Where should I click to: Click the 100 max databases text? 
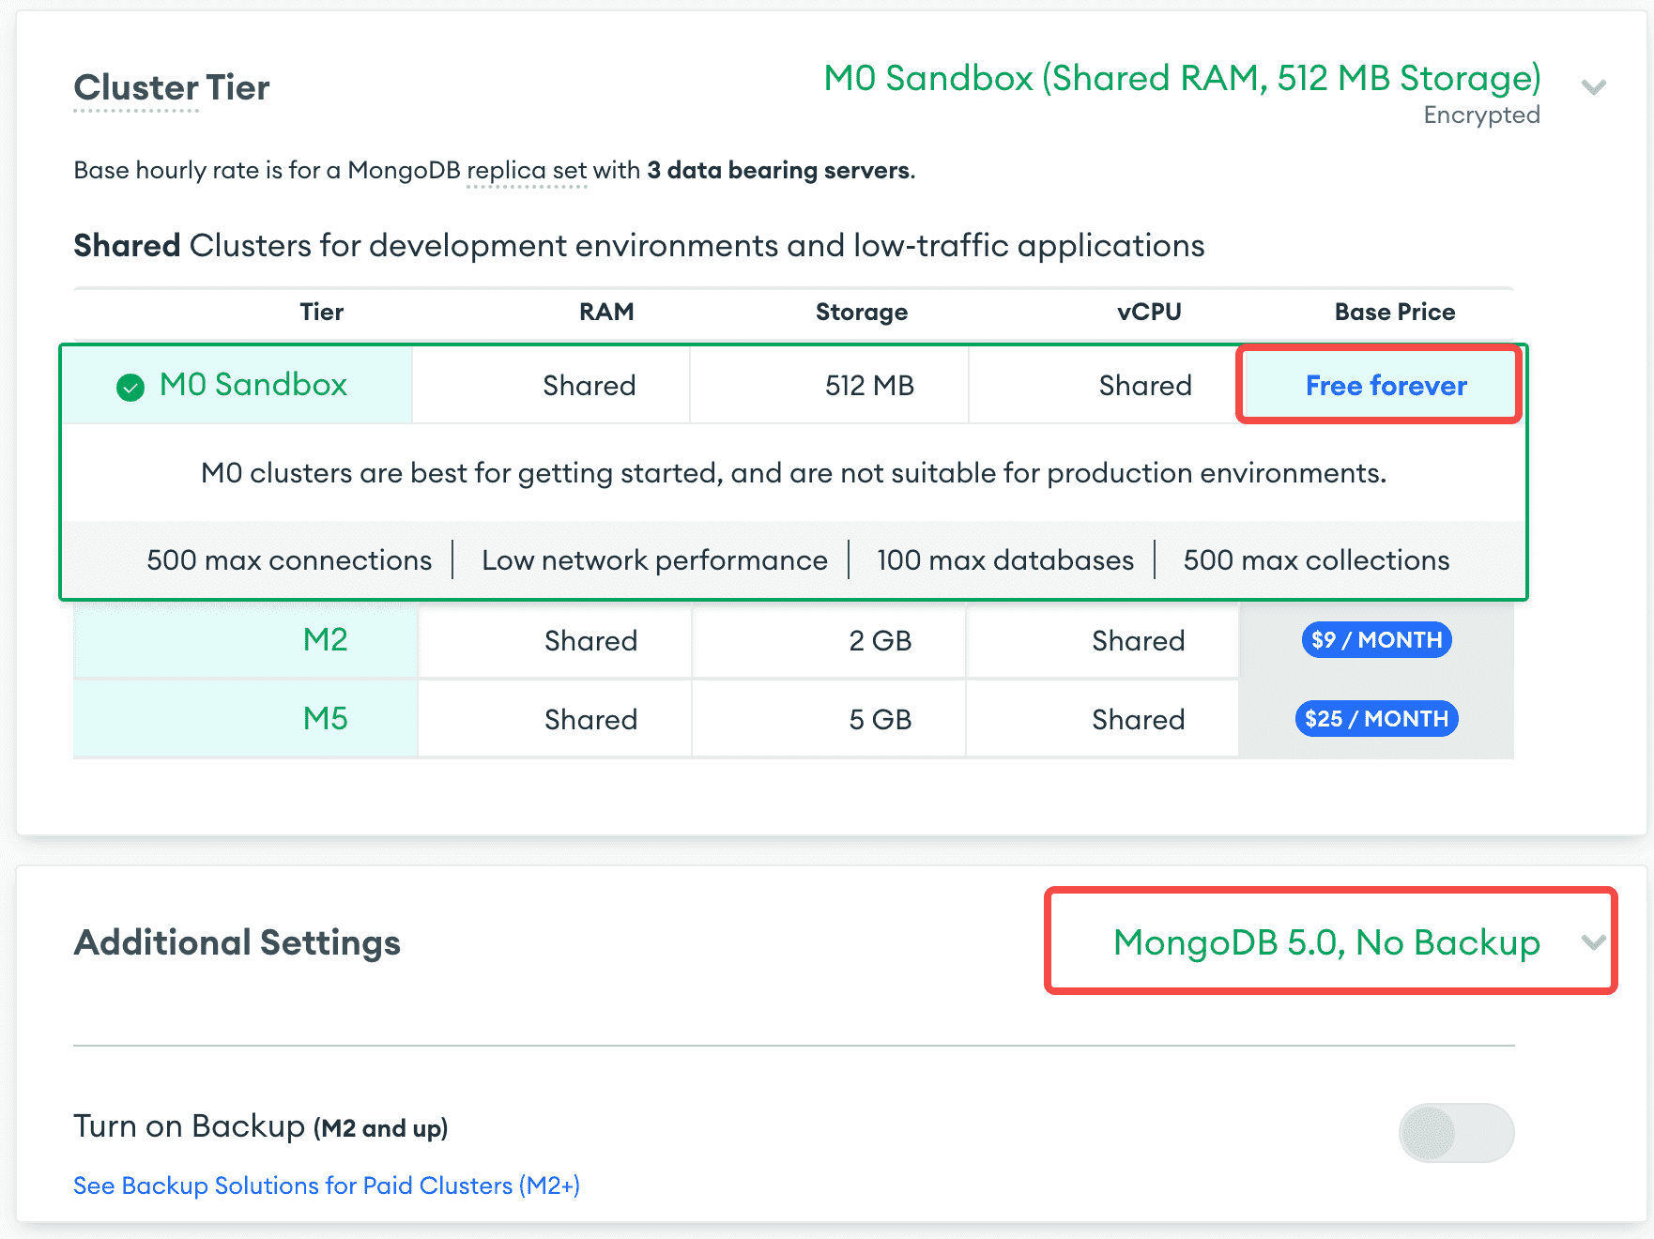click(1005, 560)
